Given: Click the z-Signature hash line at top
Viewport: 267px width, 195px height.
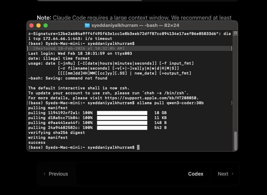Looking at the screenshot, I should tap(129, 34).
